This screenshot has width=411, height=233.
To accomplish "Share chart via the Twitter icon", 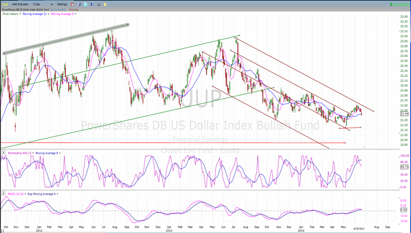I will click(x=86, y=4).
